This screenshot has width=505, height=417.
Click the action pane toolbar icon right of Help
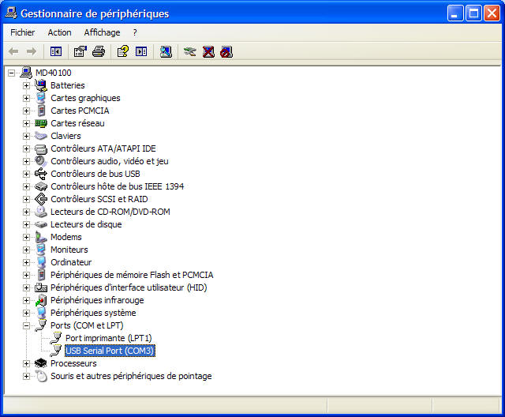[141, 51]
